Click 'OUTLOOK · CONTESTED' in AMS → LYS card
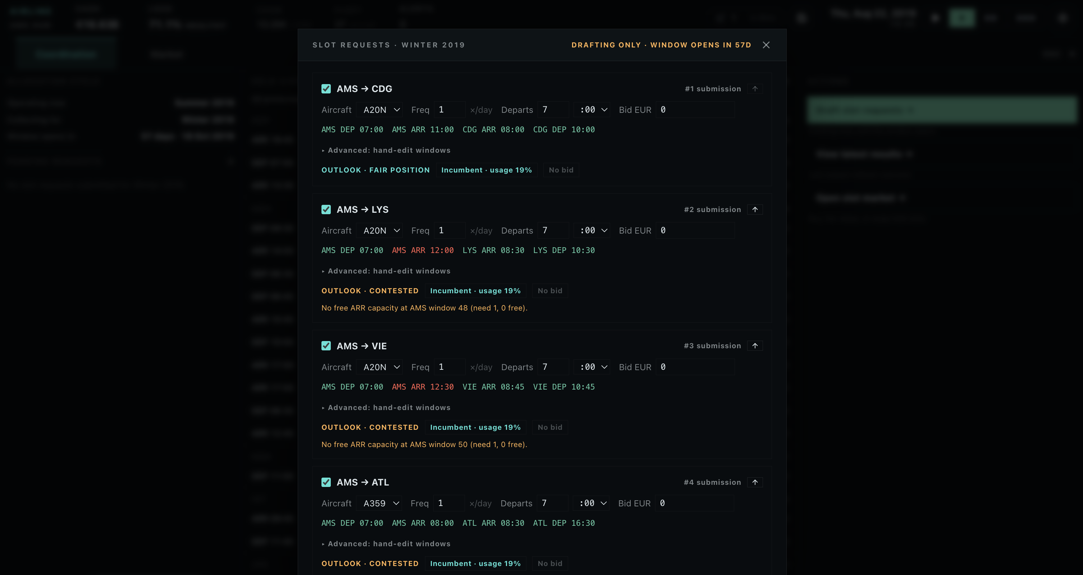 [x=370, y=291]
